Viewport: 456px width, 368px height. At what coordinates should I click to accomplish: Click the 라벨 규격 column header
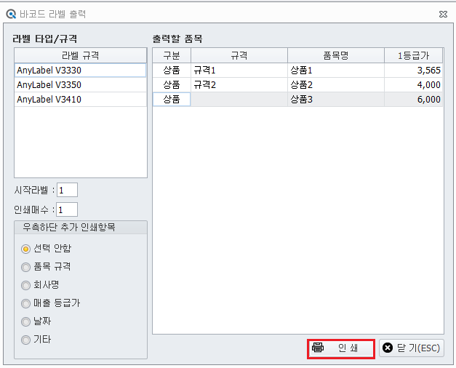(80, 55)
